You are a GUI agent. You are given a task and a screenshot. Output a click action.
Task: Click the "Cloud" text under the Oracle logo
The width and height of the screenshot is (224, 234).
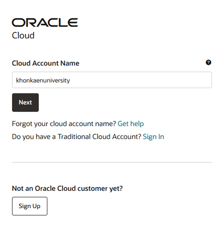coord(23,36)
